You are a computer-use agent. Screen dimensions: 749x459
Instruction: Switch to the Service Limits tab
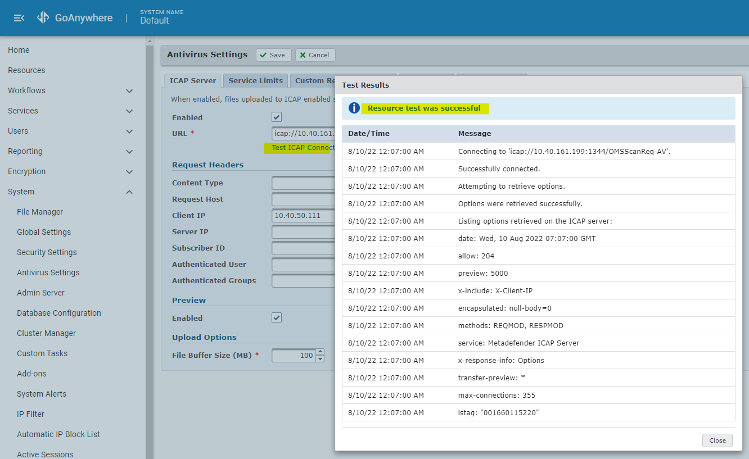pyautogui.click(x=255, y=80)
